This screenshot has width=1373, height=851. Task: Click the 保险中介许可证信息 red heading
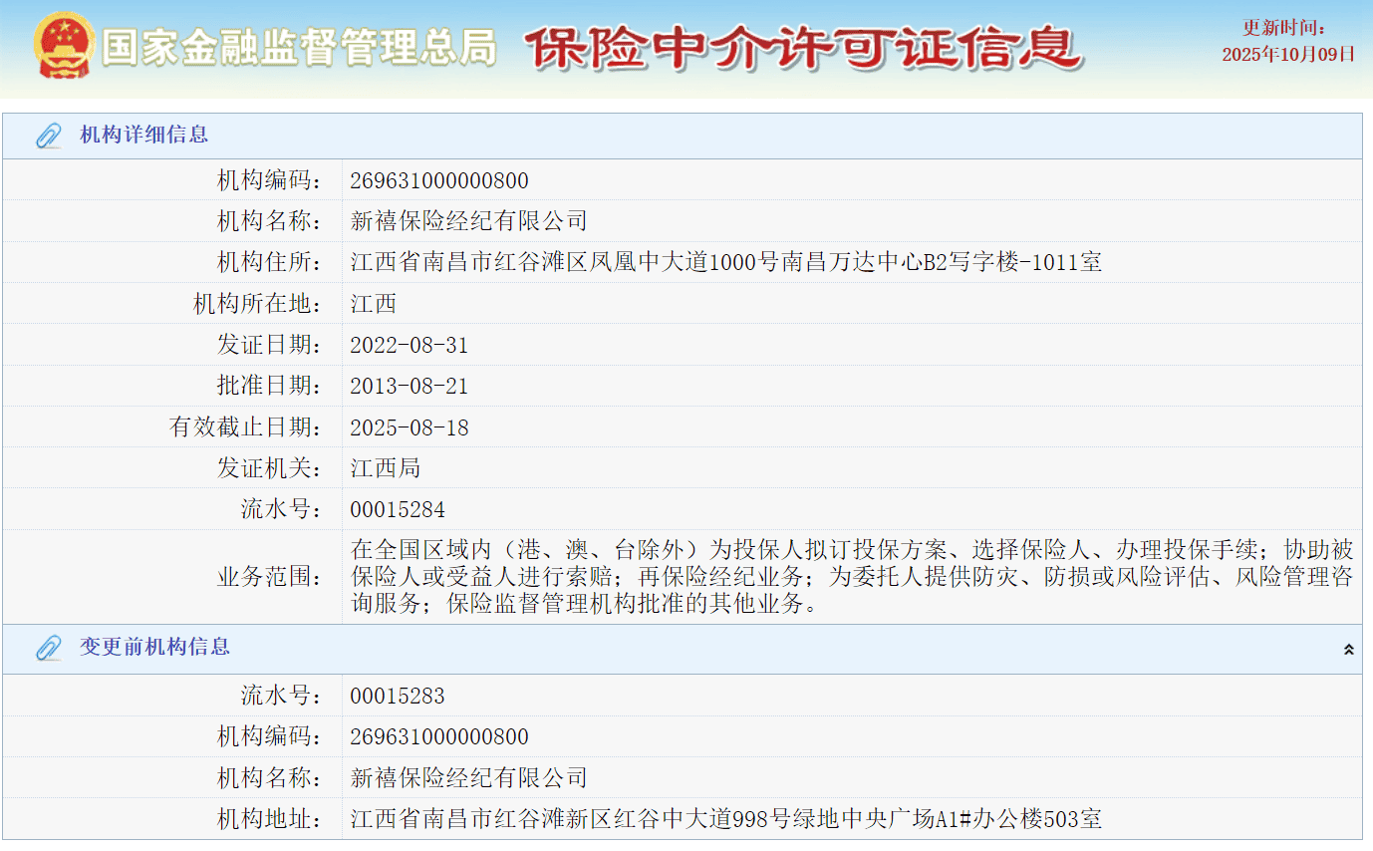tap(803, 48)
